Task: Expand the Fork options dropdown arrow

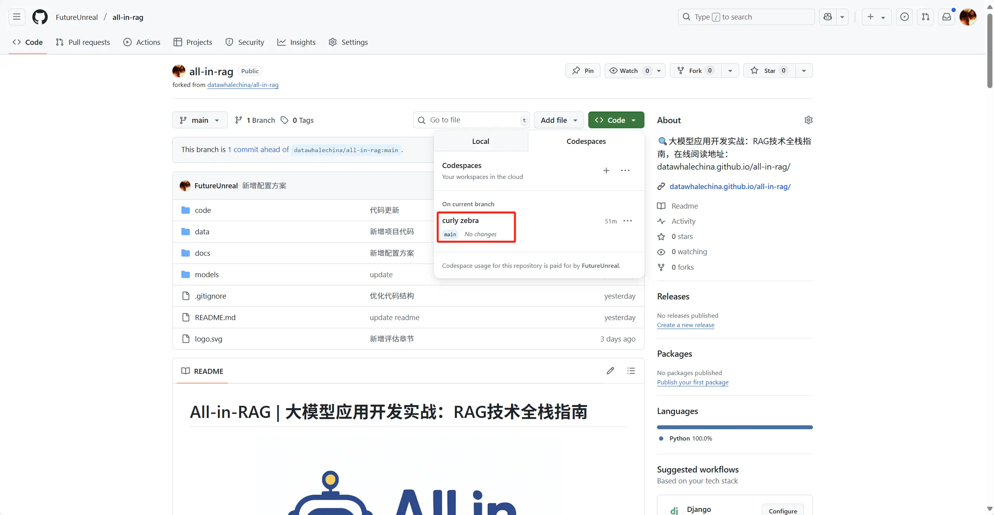Action: tap(730, 71)
